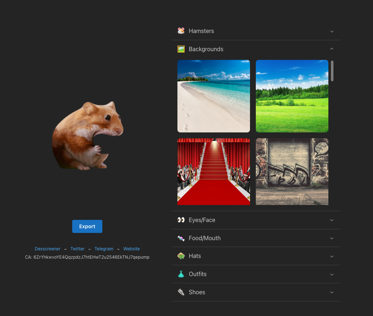The width and height of the screenshot is (373, 316).
Task: Choose the green meadow background
Action: point(292,96)
